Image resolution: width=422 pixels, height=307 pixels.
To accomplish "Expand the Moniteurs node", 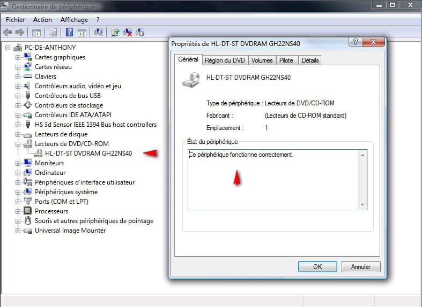I will (x=18, y=163).
